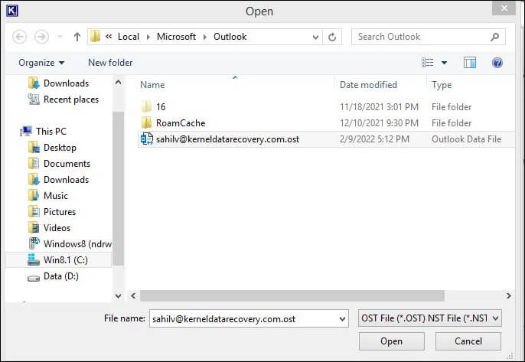This screenshot has width=525, height=362.
Task: Open help with the question mark icon
Action: tap(497, 63)
